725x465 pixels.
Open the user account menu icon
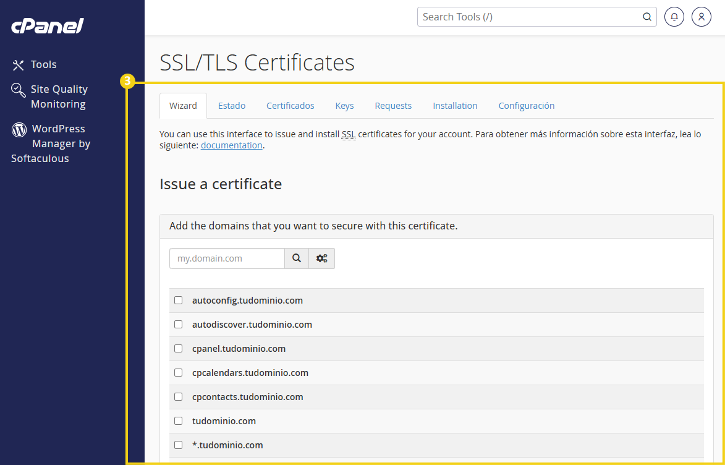pyautogui.click(x=702, y=17)
